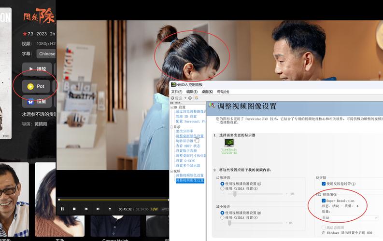Image resolution: width=383 pixels, height=241 pixels.
Task: Open 配置 Surround, PhysX tree item
Action: pyautogui.click(x=191, y=121)
